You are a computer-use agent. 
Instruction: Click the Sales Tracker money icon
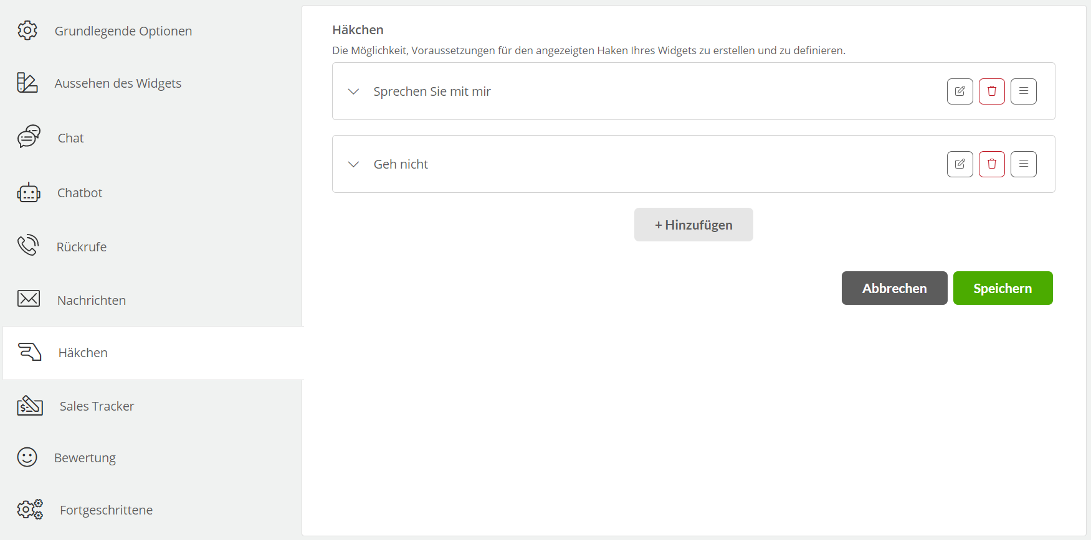pyautogui.click(x=30, y=406)
